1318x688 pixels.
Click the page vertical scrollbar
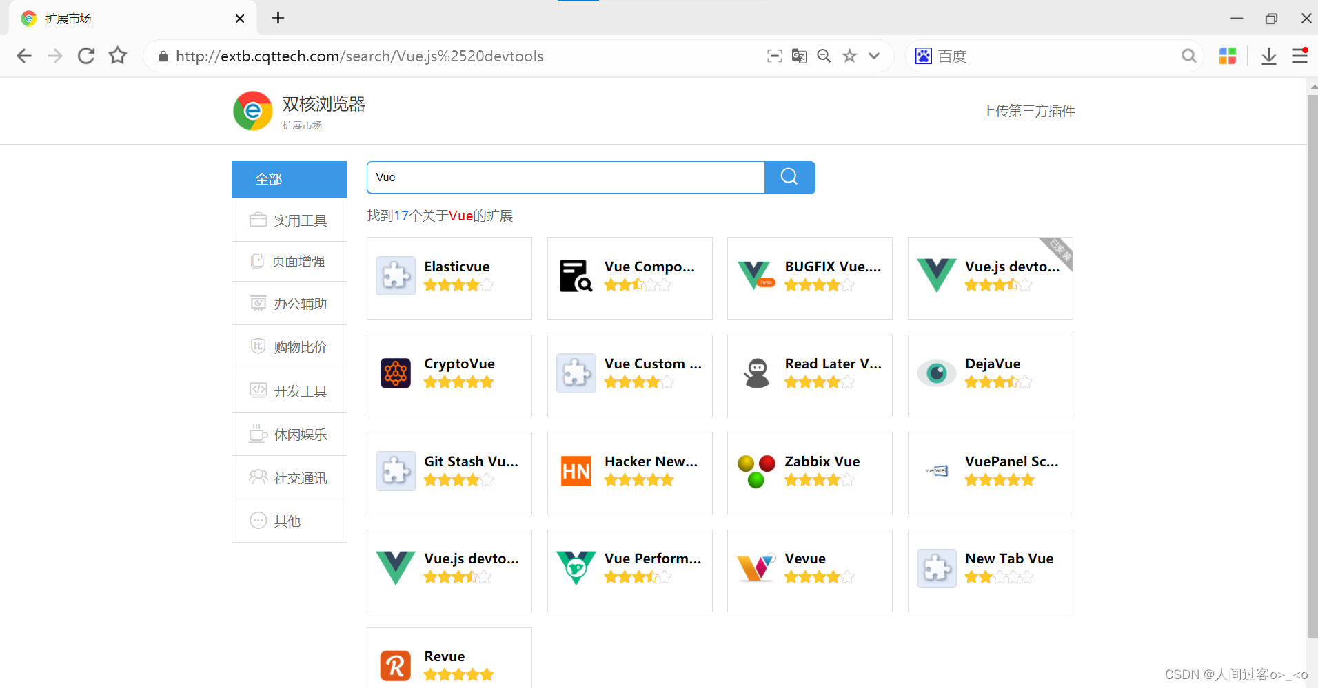(x=1312, y=365)
